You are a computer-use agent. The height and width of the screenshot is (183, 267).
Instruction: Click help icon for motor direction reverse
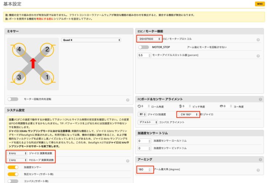(128, 100)
